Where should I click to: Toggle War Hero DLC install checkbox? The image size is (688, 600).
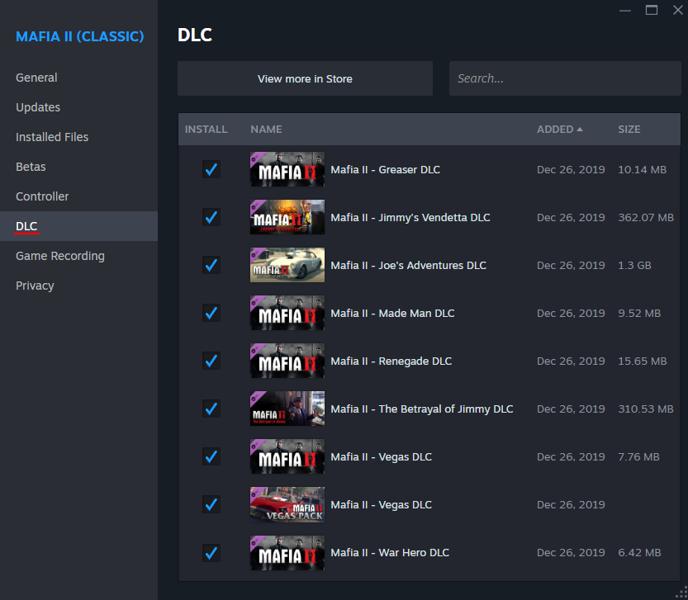click(211, 553)
